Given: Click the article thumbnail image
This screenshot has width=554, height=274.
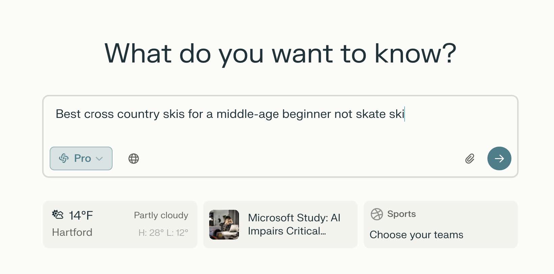Looking at the screenshot, I should [x=224, y=224].
